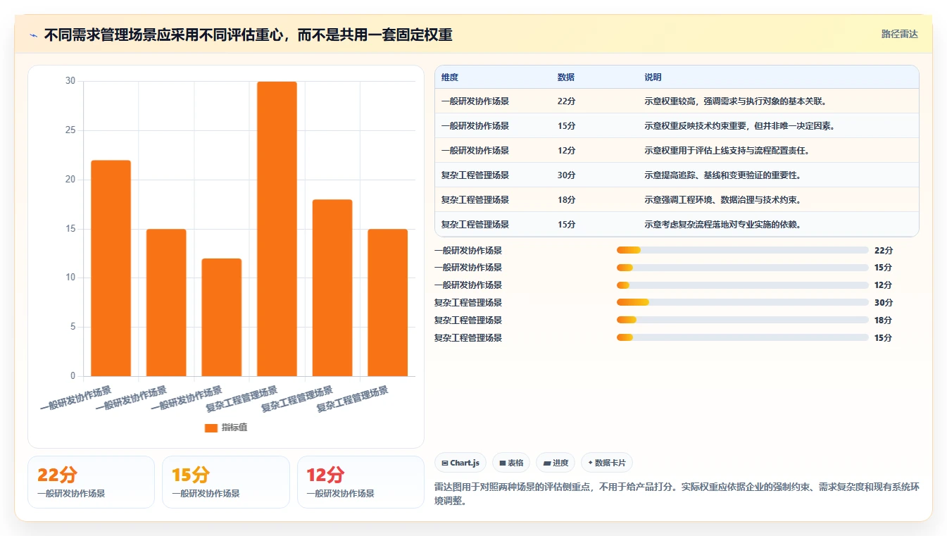Image resolution: width=947 pixels, height=536 pixels.
Task: Click the description starting 示意权重较高
Action: [x=736, y=101]
